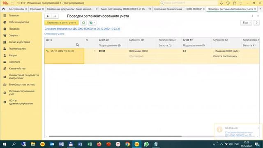Viewport: 263px width, 148px height.
Task: Refresh the postings list
Action: pos(83,23)
